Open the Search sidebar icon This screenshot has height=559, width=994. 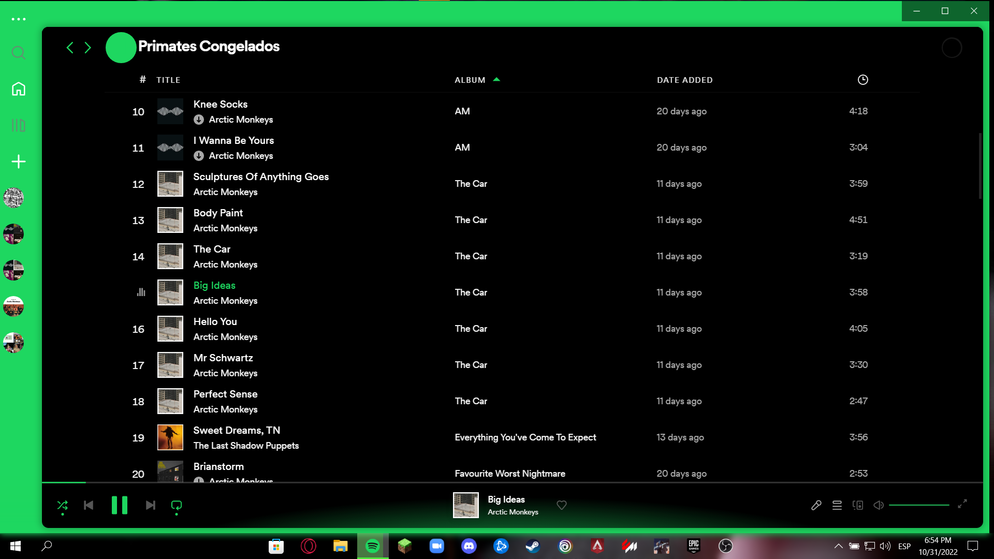point(19,52)
